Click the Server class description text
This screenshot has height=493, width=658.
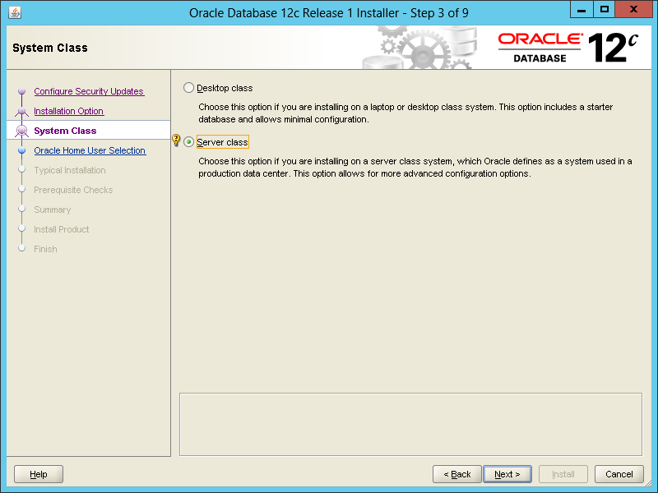click(x=415, y=168)
